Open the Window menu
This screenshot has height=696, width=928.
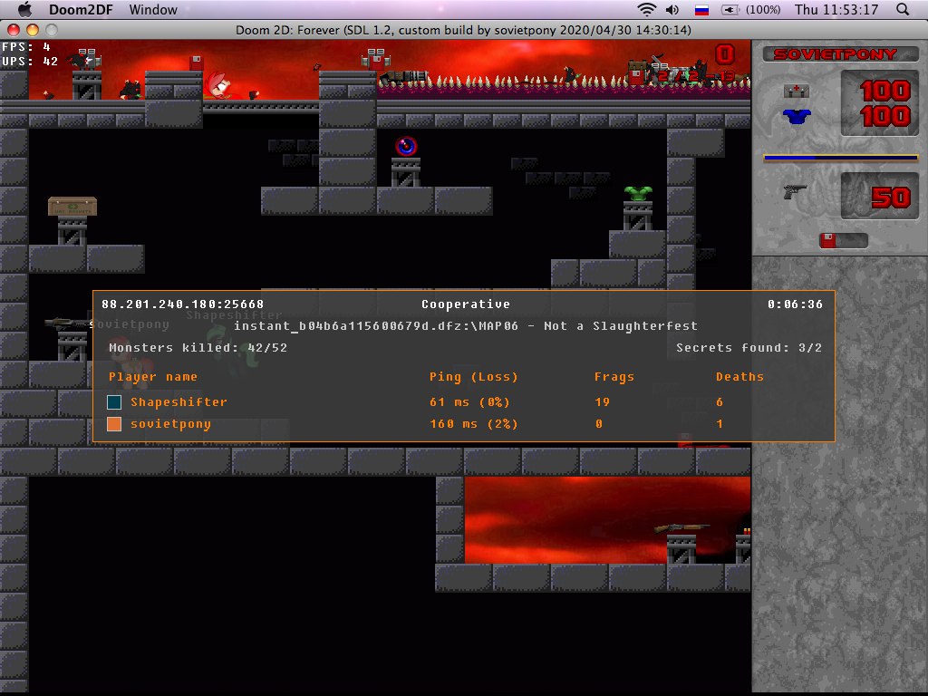(153, 9)
